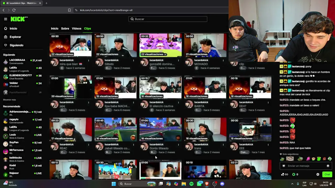This screenshot has width=335, height=188.
Task: Play the 'Epa baba MACHI' clip thumbnail
Action: [x=115, y=87]
